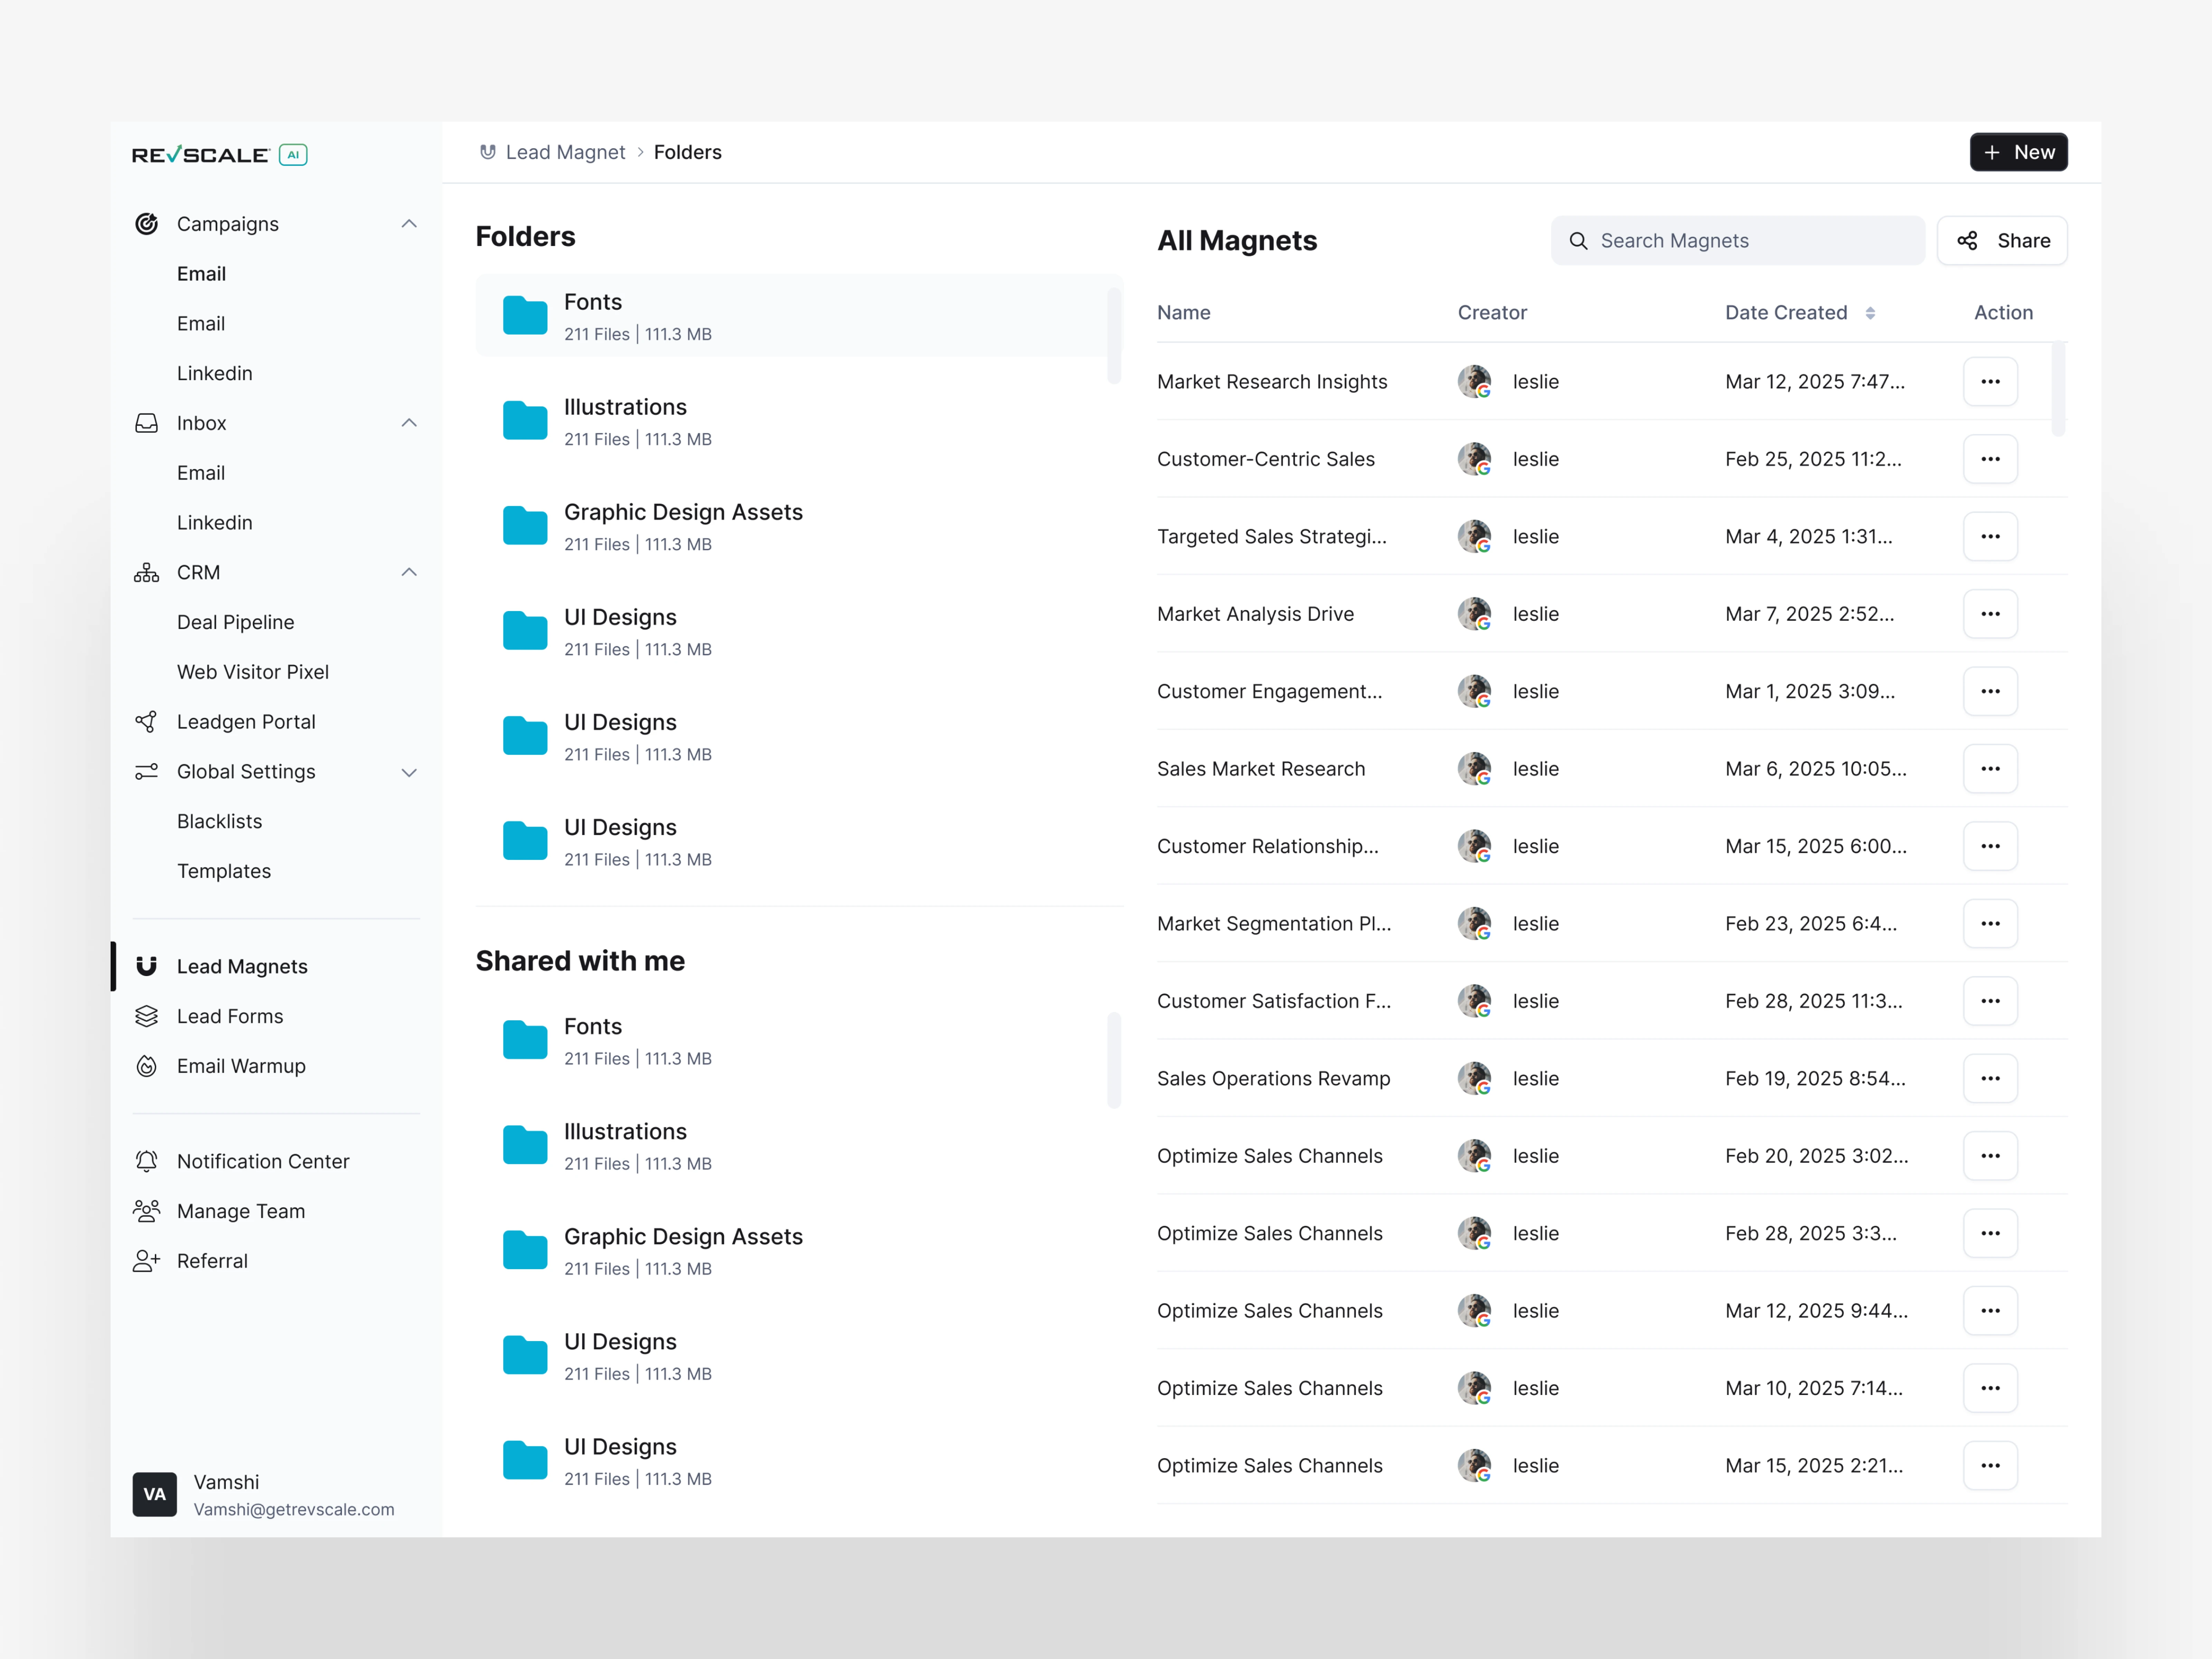2212x1659 pixels.
Task: Click the Referral add-user icon
Action: point(147,1261)
